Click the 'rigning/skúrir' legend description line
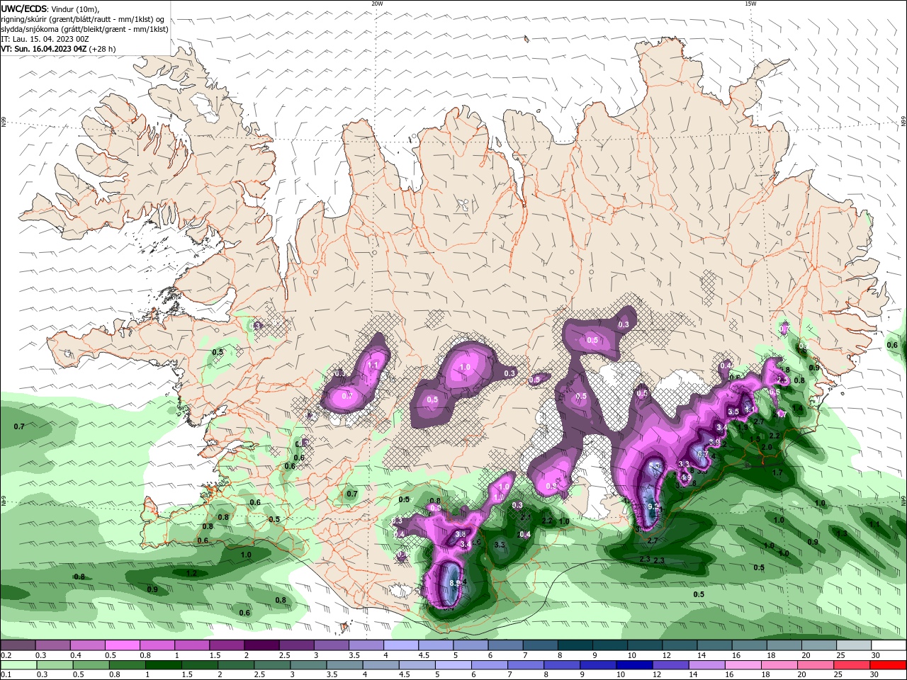This screenshot has height=680, width=907. [x=82, y=19]
